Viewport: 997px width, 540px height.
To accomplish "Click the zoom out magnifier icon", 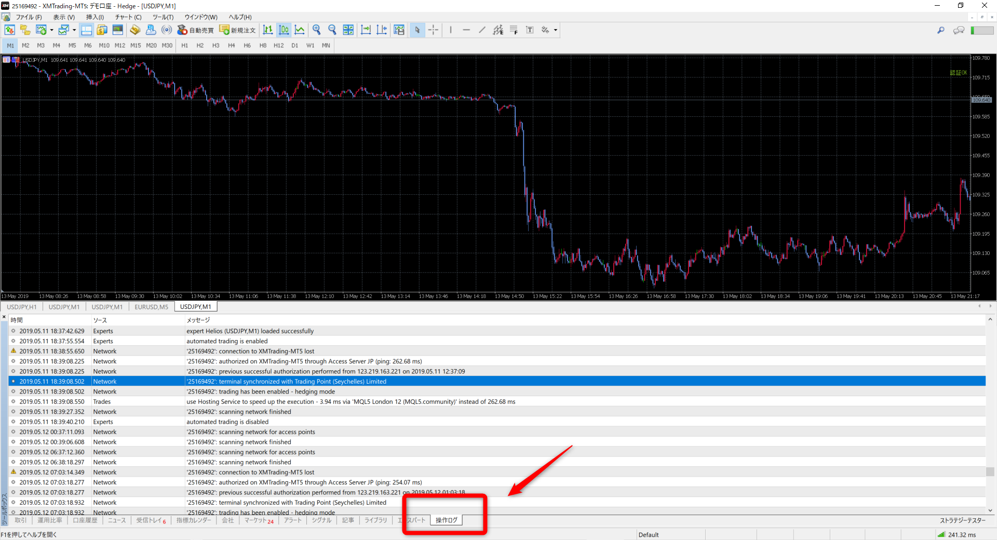I will [x=332, y=30].
